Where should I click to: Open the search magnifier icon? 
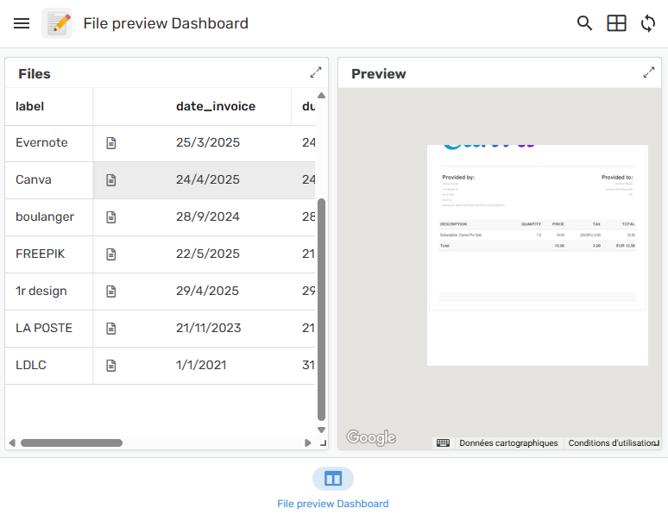(584, 23)
